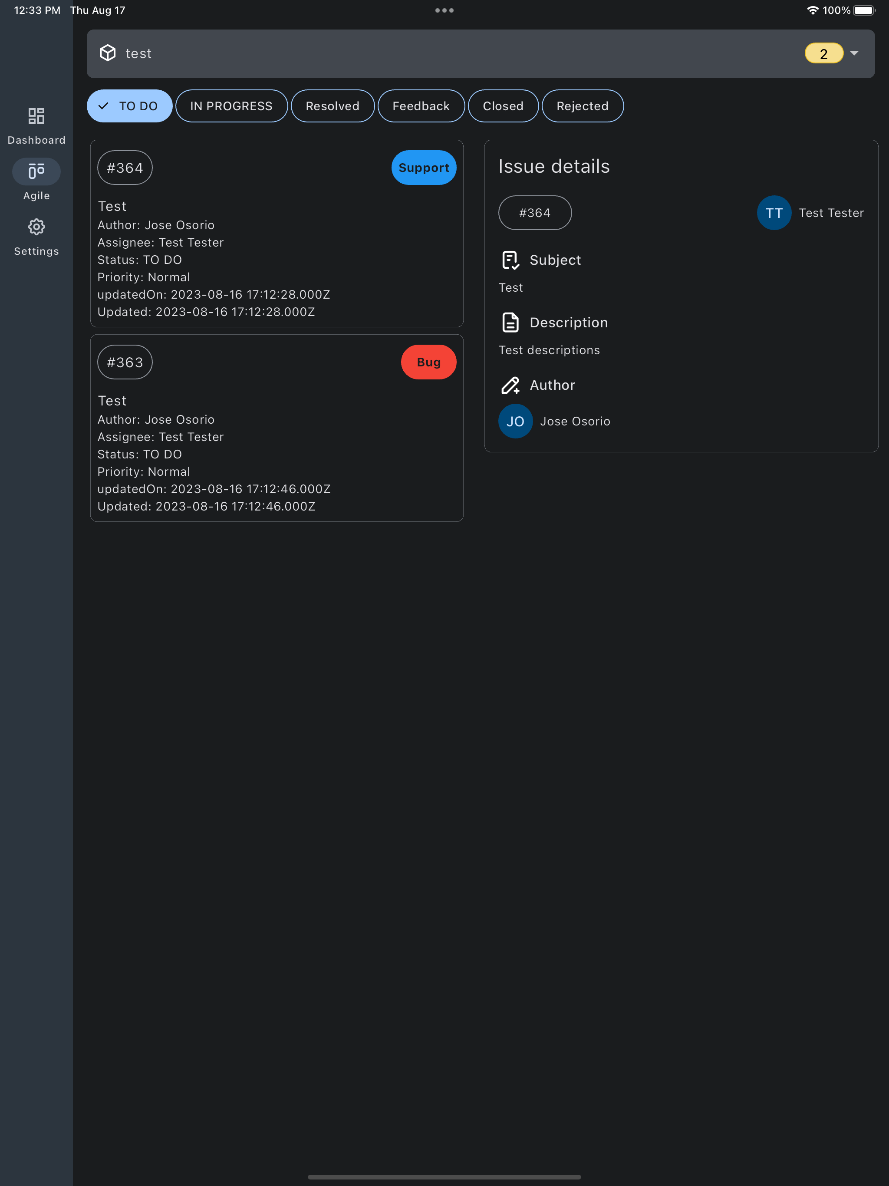Image resolution: width=889 pixels, height=1186 pixels.
Task: Toggle the Closed status chip
Action: click(503, 106)
